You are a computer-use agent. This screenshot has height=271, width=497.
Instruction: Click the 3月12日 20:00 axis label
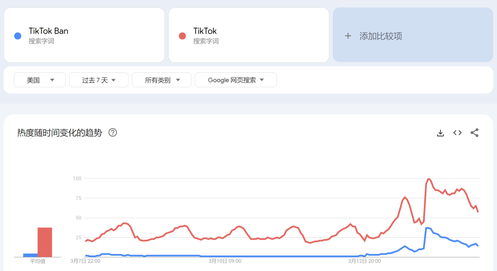(364, 261)
